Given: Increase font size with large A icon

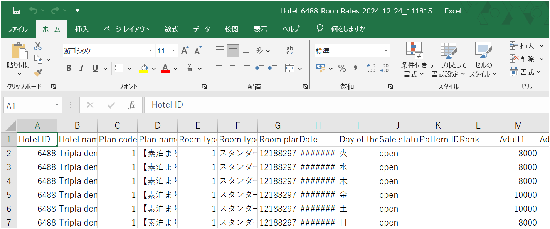Looking at the screenshot, I should click(185, 51).
